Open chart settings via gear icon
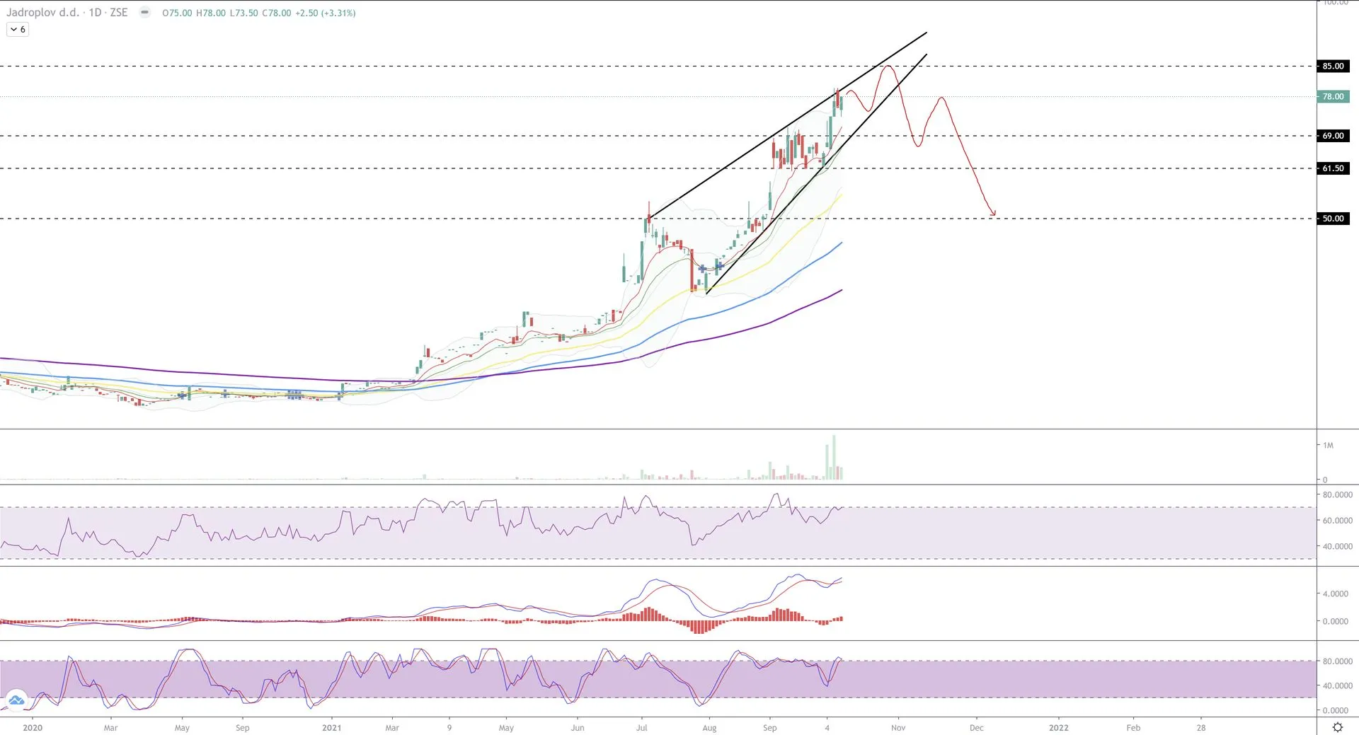 (x=1337, y=727)
